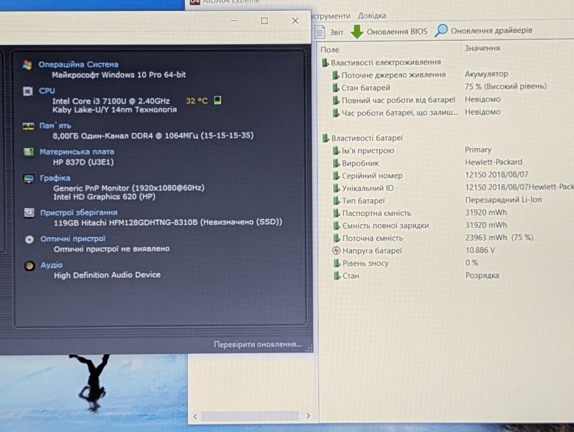Viewport: 574px width, 432px height.
Task: Click the 32 °C CPU temperature value
Action: (x=196, y=101)
